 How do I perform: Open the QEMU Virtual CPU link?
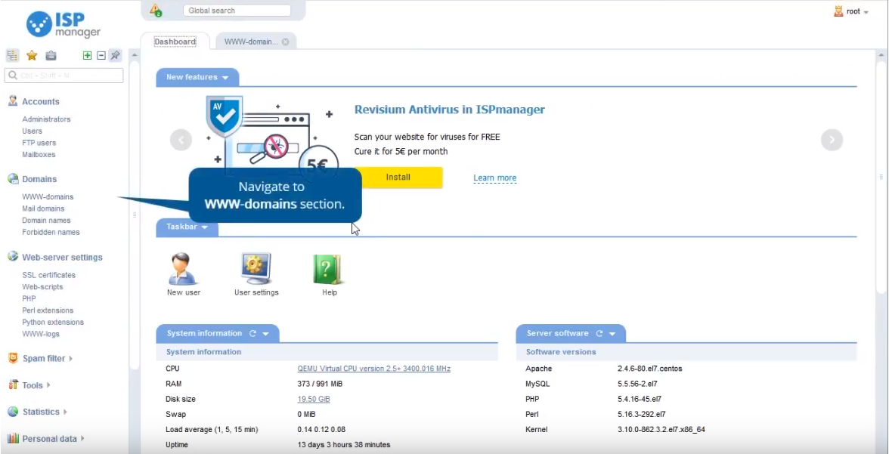pos(374,369)
